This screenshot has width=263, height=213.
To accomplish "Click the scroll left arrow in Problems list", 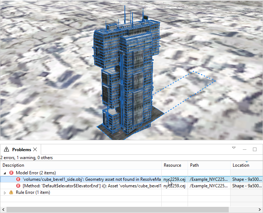I will point(3,210).
